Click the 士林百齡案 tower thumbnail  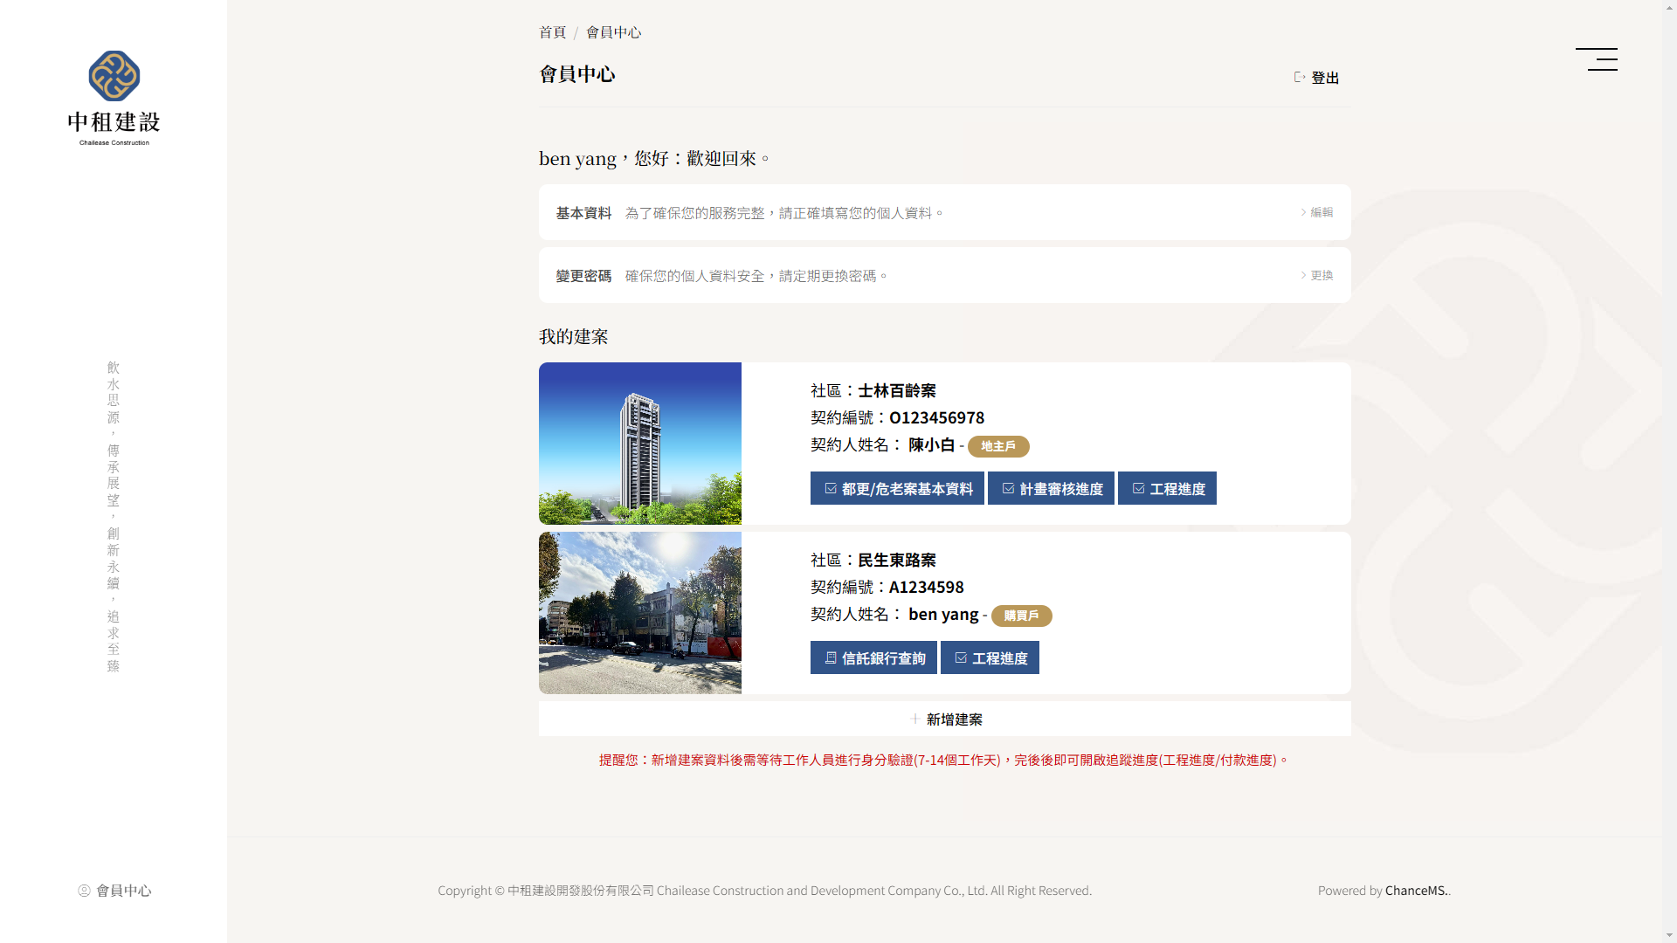pyautogui.click(x=639, y=443)
